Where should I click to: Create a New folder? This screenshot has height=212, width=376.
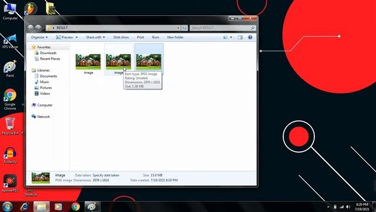(175, 37)
